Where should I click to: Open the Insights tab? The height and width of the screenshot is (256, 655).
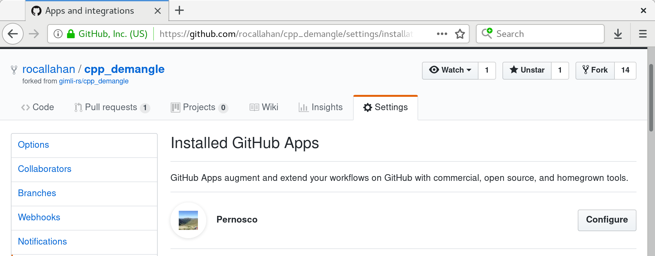320,107
